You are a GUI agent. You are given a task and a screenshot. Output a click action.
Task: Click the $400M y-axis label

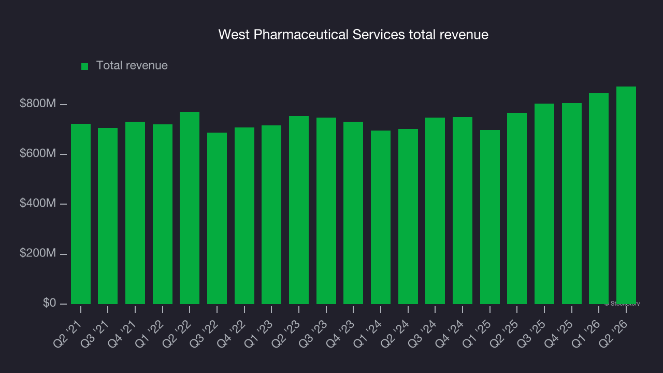click(x=38, y=203)
